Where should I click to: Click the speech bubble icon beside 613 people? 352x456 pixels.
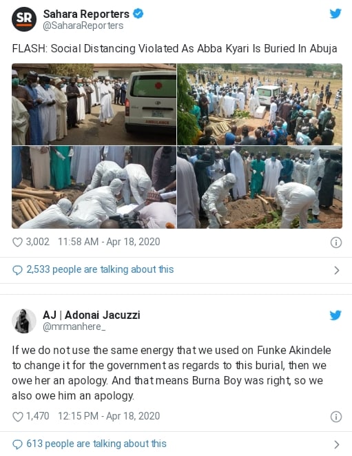coord(17,444)
